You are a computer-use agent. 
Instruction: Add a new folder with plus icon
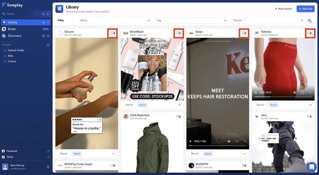pos(48,45)
